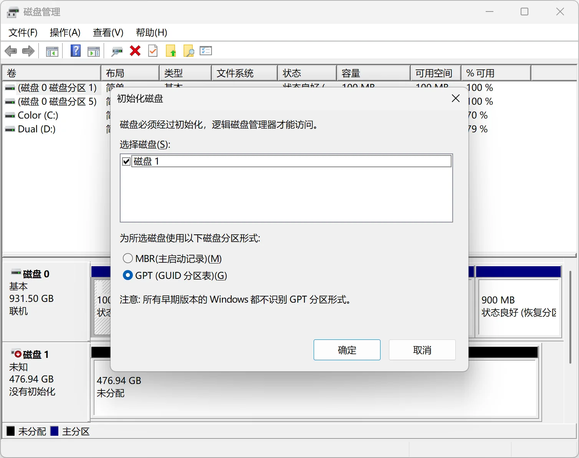Click the 79 % free value
This screenshot has height=458, width=579.
click(478, 129)
